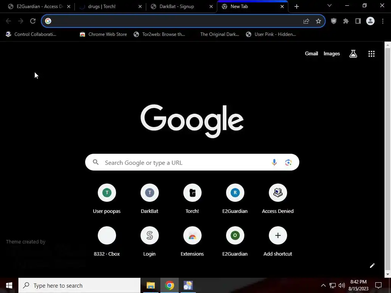This screenshot has height=293, width=391.
Task: Click the share this page icon
Action: (306, 21)
